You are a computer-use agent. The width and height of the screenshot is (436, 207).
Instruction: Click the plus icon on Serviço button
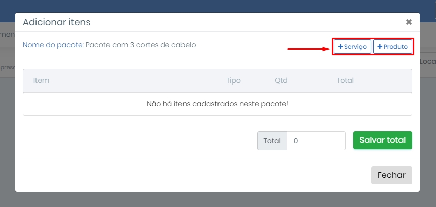point(340,47)
